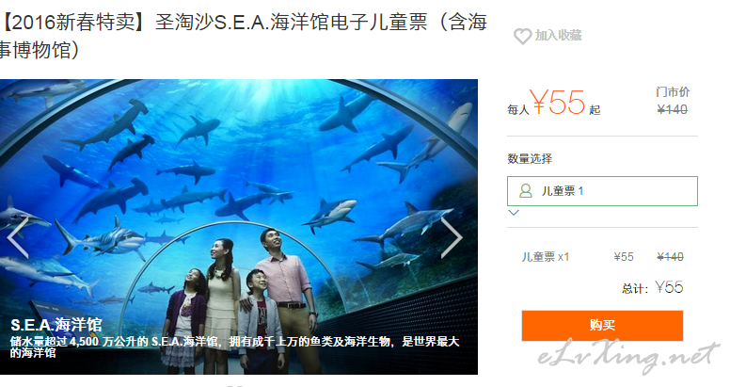Image resolution: width=730 pixels, height=387 pixels.
Task: Advance to the next aquarium photo
Action: [452, 237]
